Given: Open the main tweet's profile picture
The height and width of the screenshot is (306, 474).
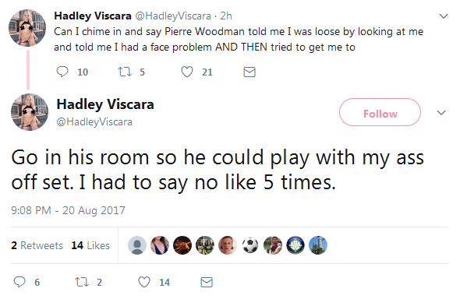Looking at the screenshot, I should click(30, 112).
